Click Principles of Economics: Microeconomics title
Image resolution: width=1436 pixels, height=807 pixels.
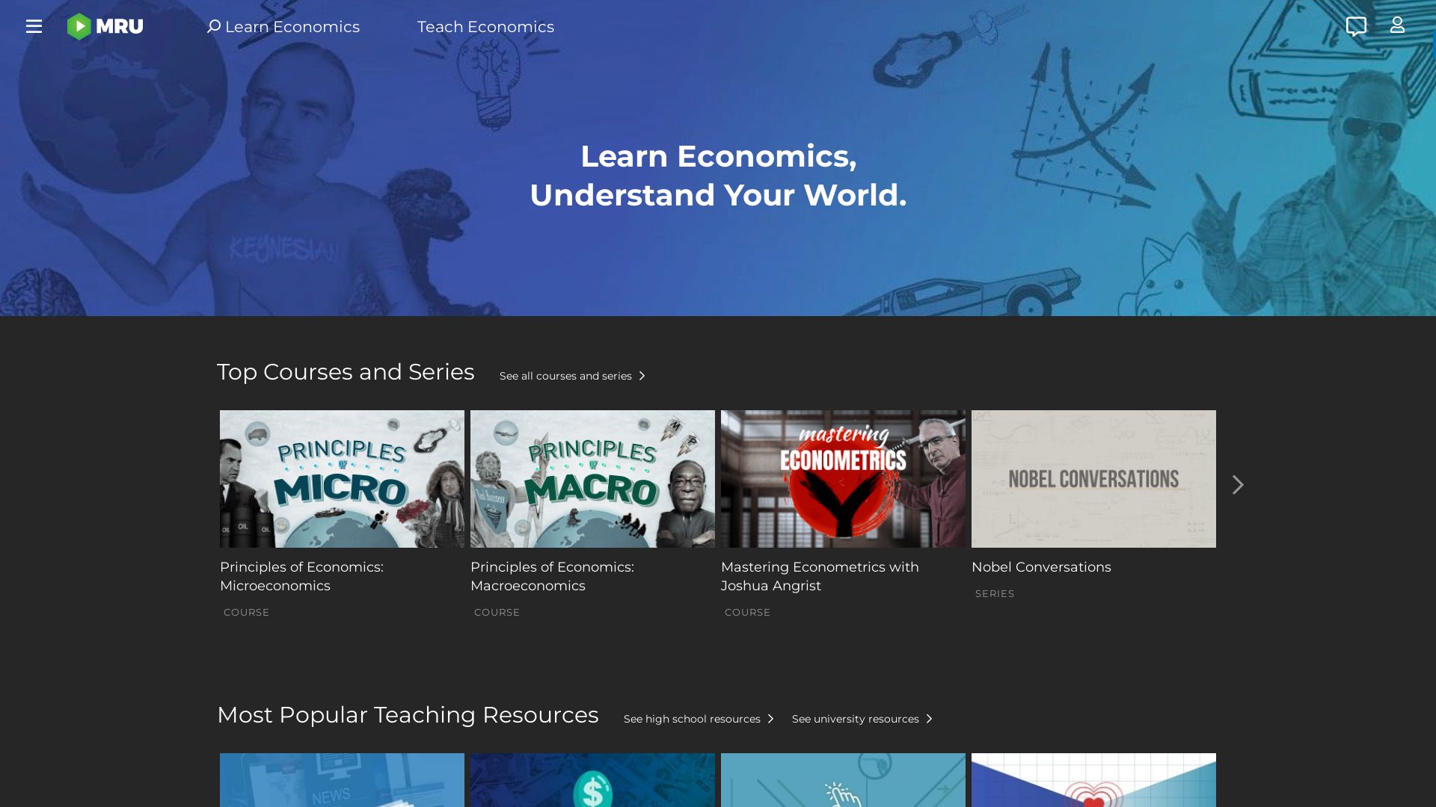point(301,576)
